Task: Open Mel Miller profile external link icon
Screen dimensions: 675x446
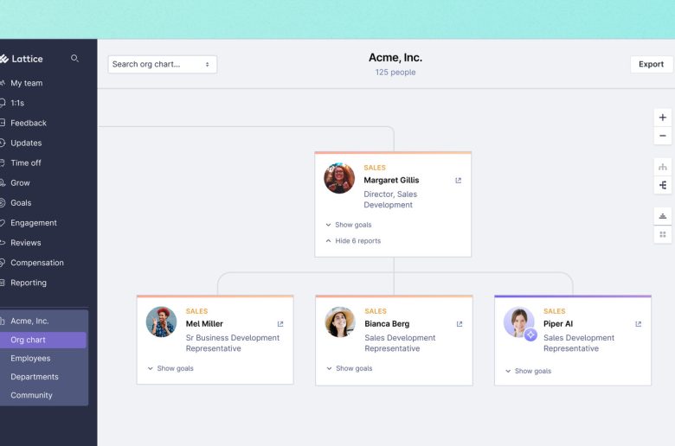Action: [x=280, y=324]
